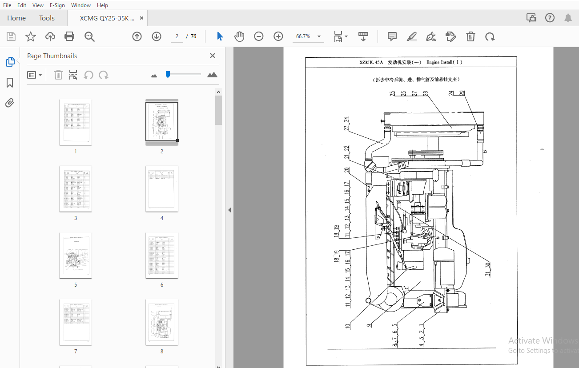
Task: Select page 1 thumbnail
Action: (x=76, y=122)
